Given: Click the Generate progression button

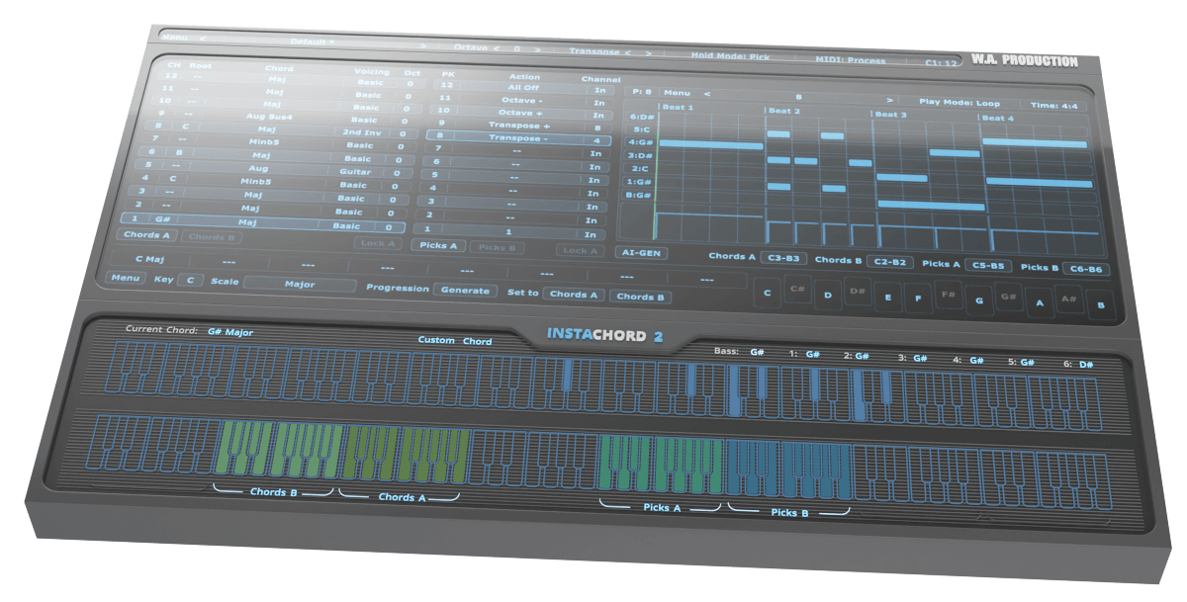Looking at the screenshot, I should tap(465, 291).
